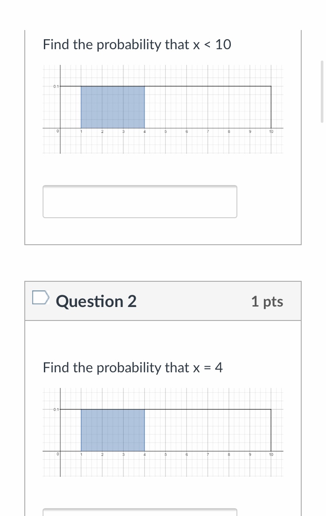Image resolution: width=326 pixels, height=516 pixels.
Task: Click the 0.1 y-axis label in Question 2 graph
Action: click(x=56, y=409)
